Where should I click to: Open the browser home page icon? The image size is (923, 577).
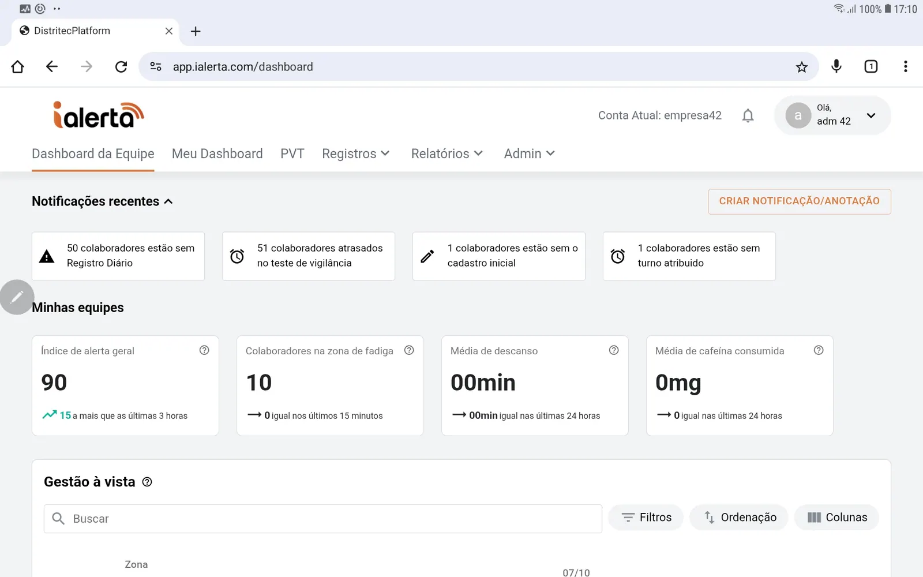(17, 66)
